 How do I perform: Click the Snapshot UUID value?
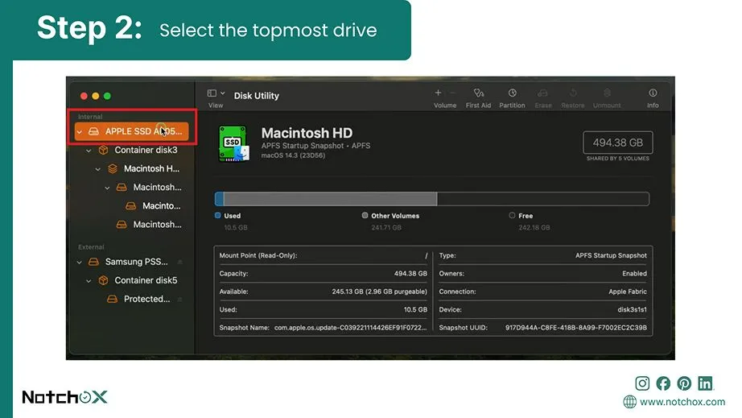576,328
